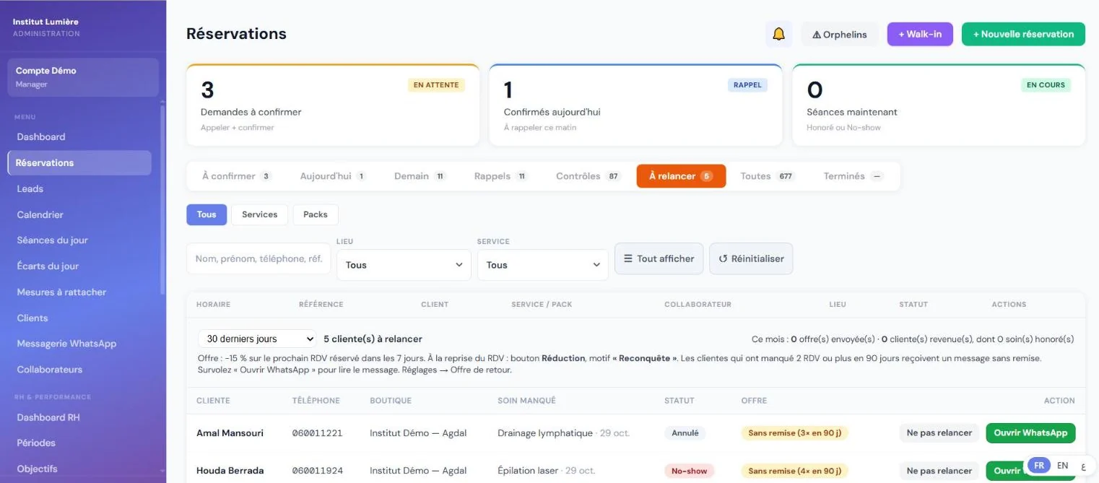The height and width of the screenshot is (483, 1099).
Task: Filter the list by Services
Action: (x=260, y=214)
